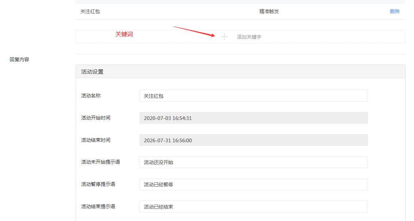Select the 关注红包 keyword in the list row
The width and height of the screenshot is (414, 221).
(x=90, y=11)
